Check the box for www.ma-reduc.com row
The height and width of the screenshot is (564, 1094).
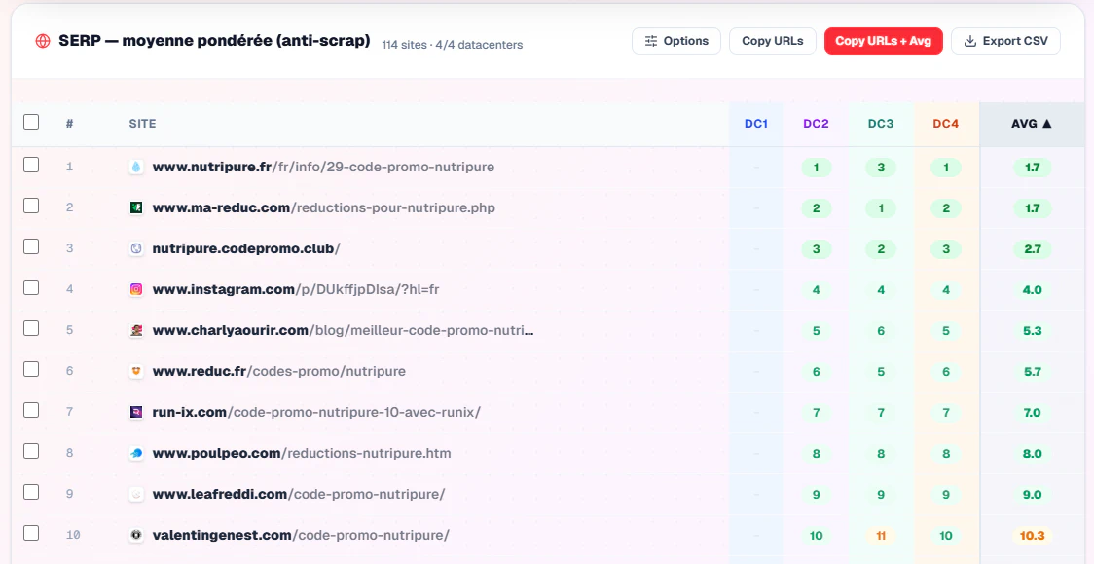click(x=31, y=206)
